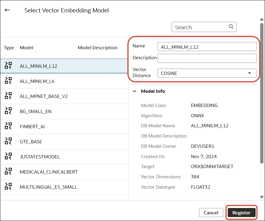This screenshot has height=221, width=265.
Task: Click the model icon beside ALL_MINILM_L12
Action: click(8, 66)
